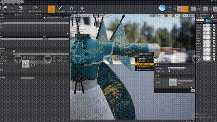Select the context menu entry below the highlighted one
Image resolution: width=217 pixels, height=122 pixels.
[x=144, y=67]
